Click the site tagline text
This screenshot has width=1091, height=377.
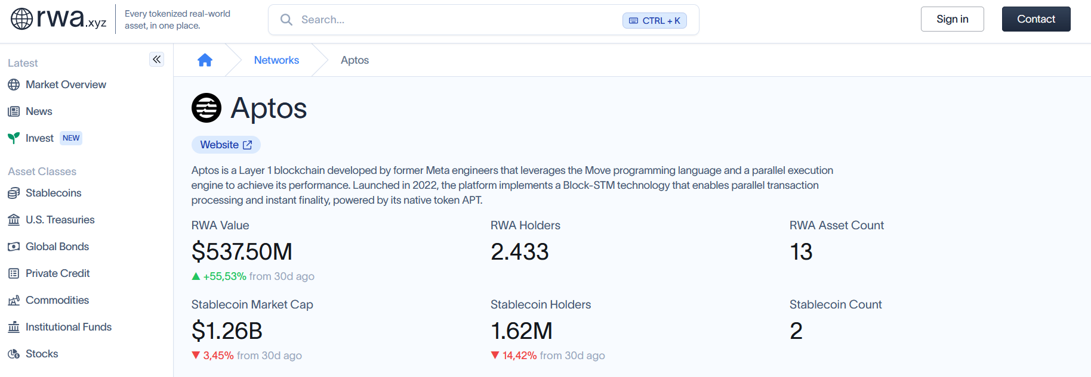click(177, 20)
